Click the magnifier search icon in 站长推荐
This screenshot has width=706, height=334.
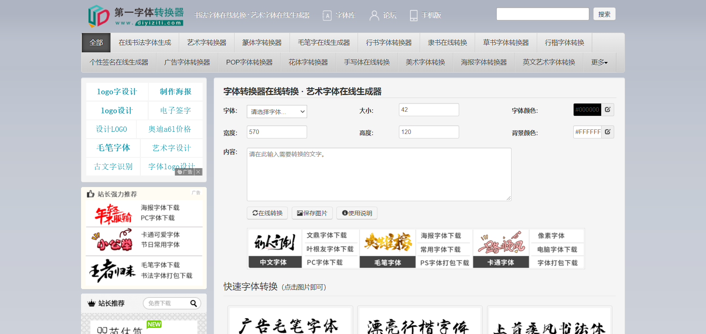pos(193,303)
